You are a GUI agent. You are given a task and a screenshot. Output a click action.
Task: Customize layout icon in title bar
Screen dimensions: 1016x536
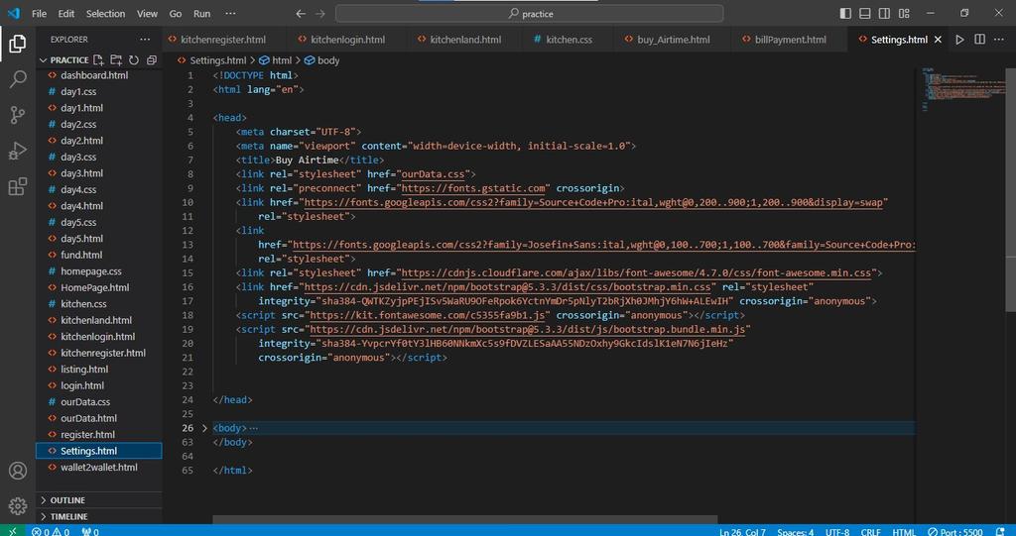point(905,14)
